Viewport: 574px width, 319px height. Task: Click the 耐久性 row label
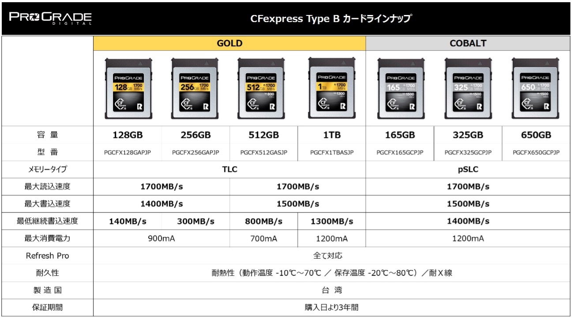47,273
